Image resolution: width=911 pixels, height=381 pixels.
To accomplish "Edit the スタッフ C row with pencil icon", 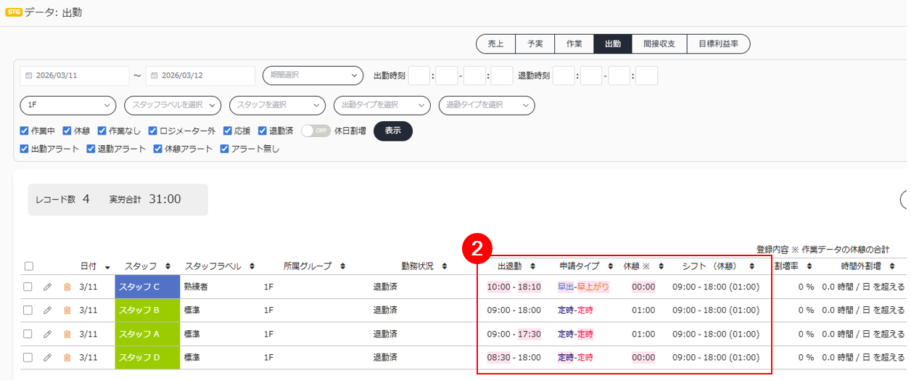I will coord(47,287).
